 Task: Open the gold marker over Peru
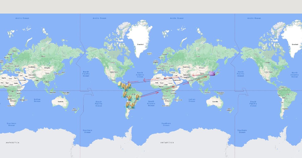click(125, 94)
